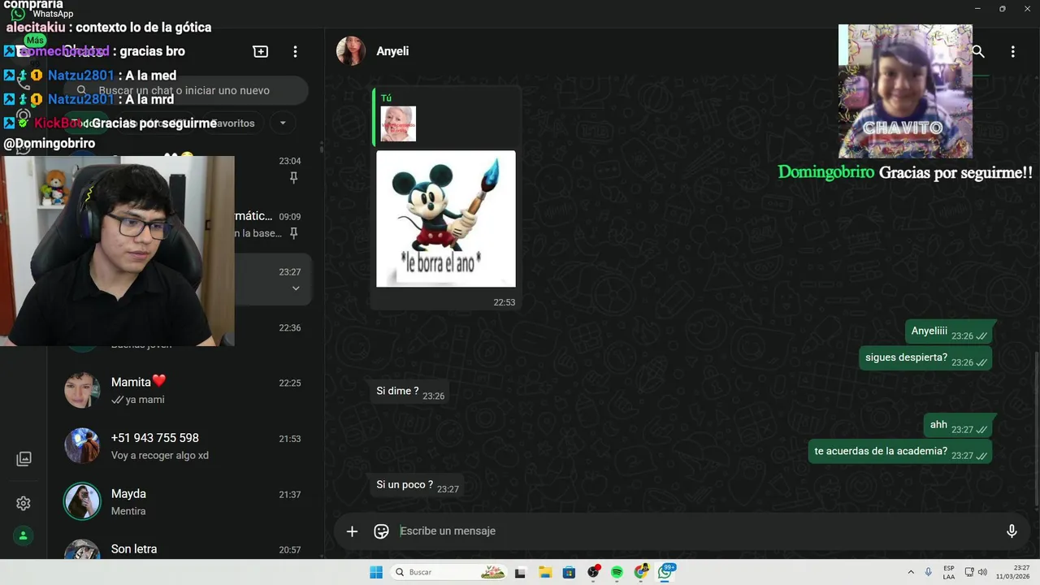Open WhatsApp settings gear
Screen dimensions: 1040x585
(24, 504)
